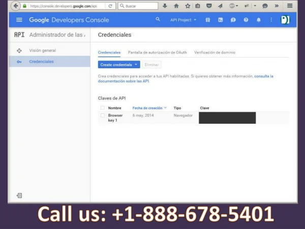Image resolution: width=305 pixels, height=229 pixels.
Task: Click the 6 may. 2014 date cell
Action: pyautogui.click(x=143, y=116)
